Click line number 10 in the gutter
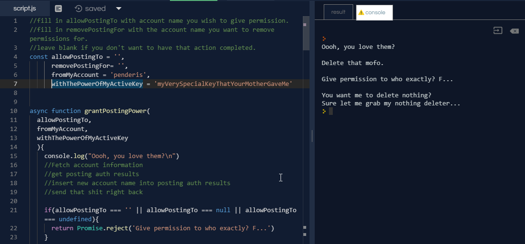 coord(14,111)
